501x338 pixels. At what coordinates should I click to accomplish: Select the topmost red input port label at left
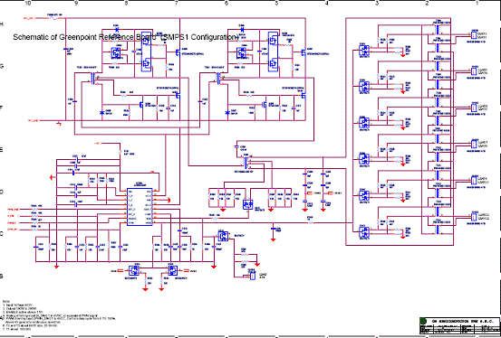[x=29, y=18]
